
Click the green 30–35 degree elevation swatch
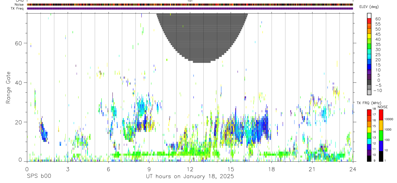(369, 46)
